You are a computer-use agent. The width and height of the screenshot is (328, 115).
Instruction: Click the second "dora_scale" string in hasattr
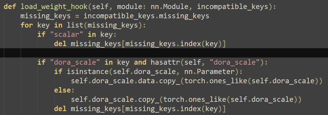(x=234, y=62)
